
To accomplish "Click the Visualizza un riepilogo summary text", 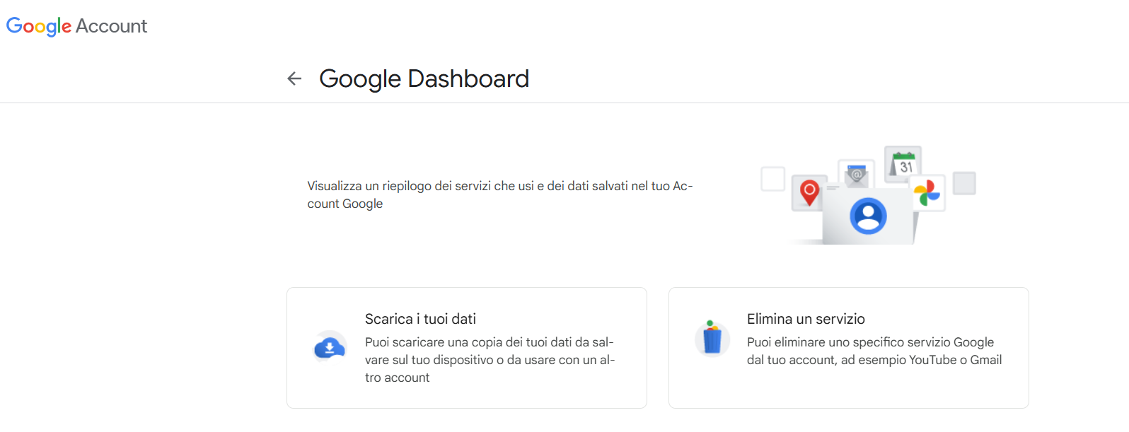I will [x=499, y=194].
